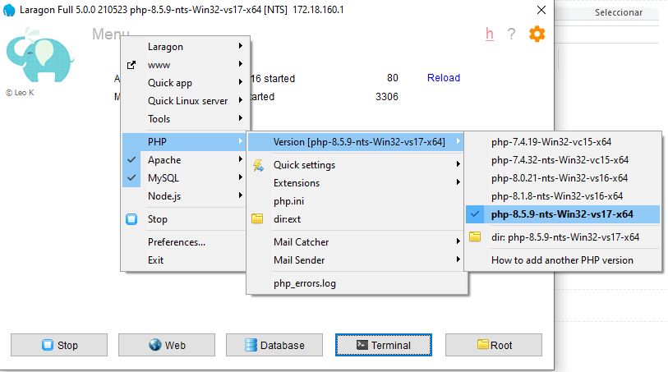Click the Database button

point(274,345)
